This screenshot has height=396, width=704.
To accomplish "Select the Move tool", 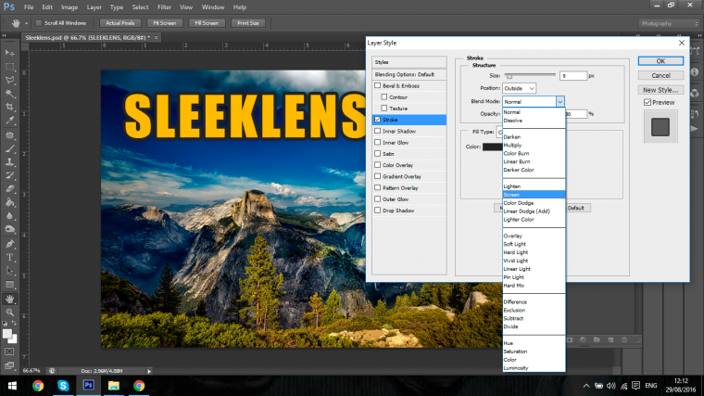I will [9, 53].
